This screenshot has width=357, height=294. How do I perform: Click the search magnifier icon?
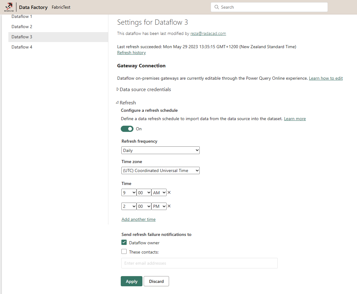coord(216,7)
